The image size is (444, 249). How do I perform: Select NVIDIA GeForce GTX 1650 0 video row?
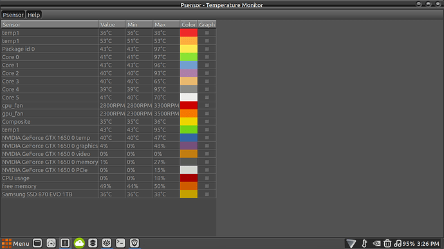click(x=109, y=154)
